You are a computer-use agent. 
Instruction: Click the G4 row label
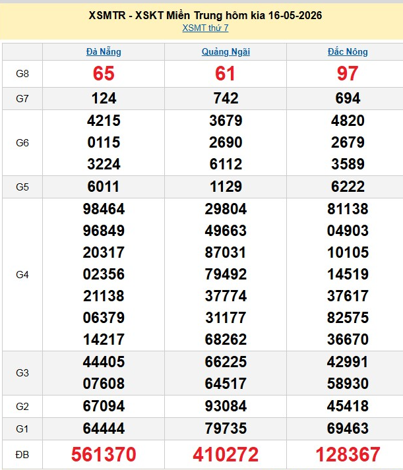(x=22, y=275)
